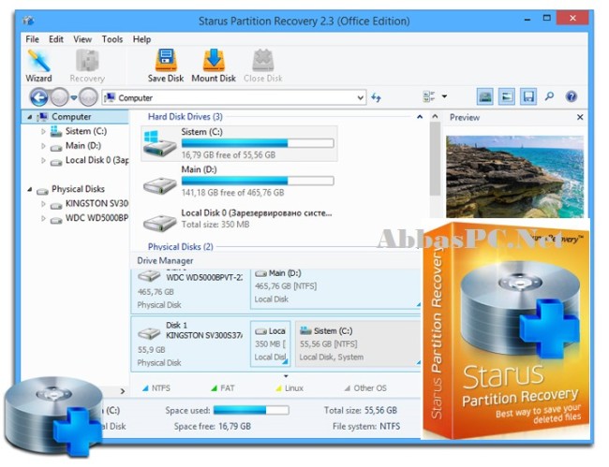Go back with the blue arrow

point(38,97)
